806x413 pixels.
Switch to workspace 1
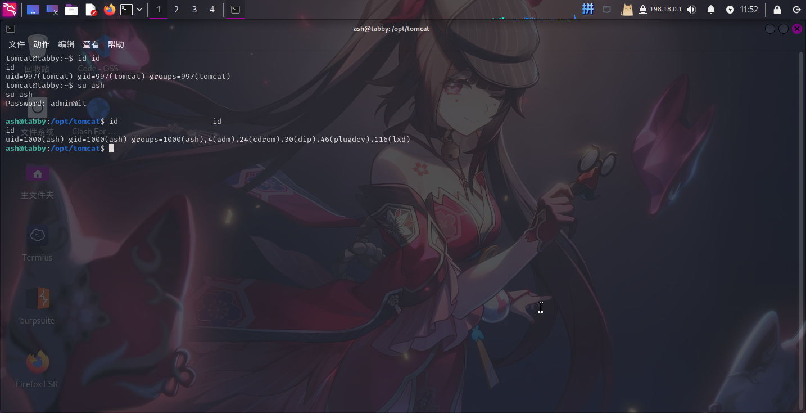pyautogui.click(x=159, y=10)
